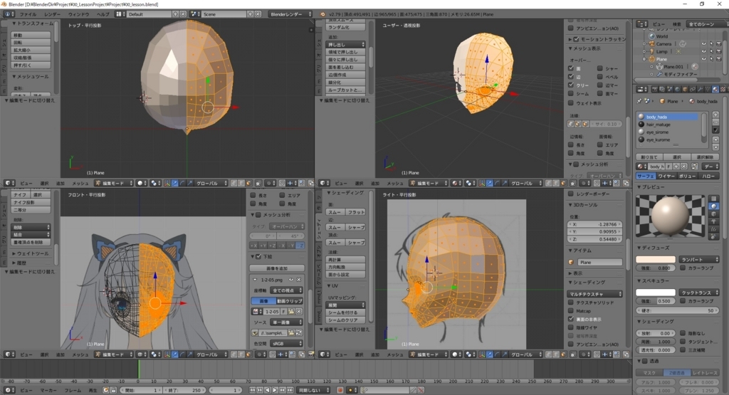Screen dimensions: 729x395
Task: Switch material type to ワイヤー tab
Action: pos(666,176)
